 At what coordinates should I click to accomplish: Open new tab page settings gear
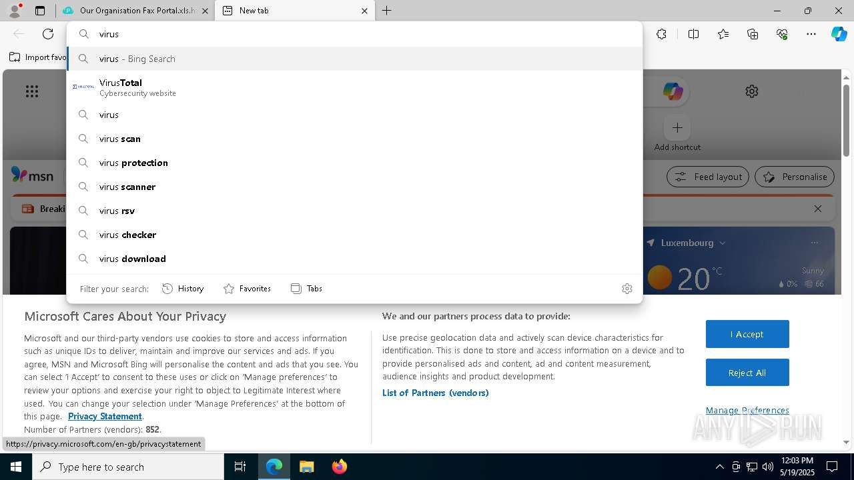tap(752, 91)
